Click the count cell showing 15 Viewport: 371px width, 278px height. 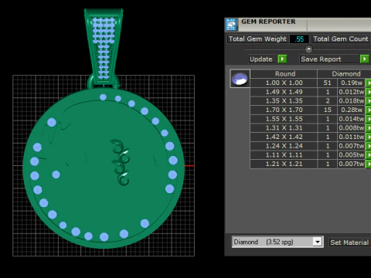tap(328, 110)
